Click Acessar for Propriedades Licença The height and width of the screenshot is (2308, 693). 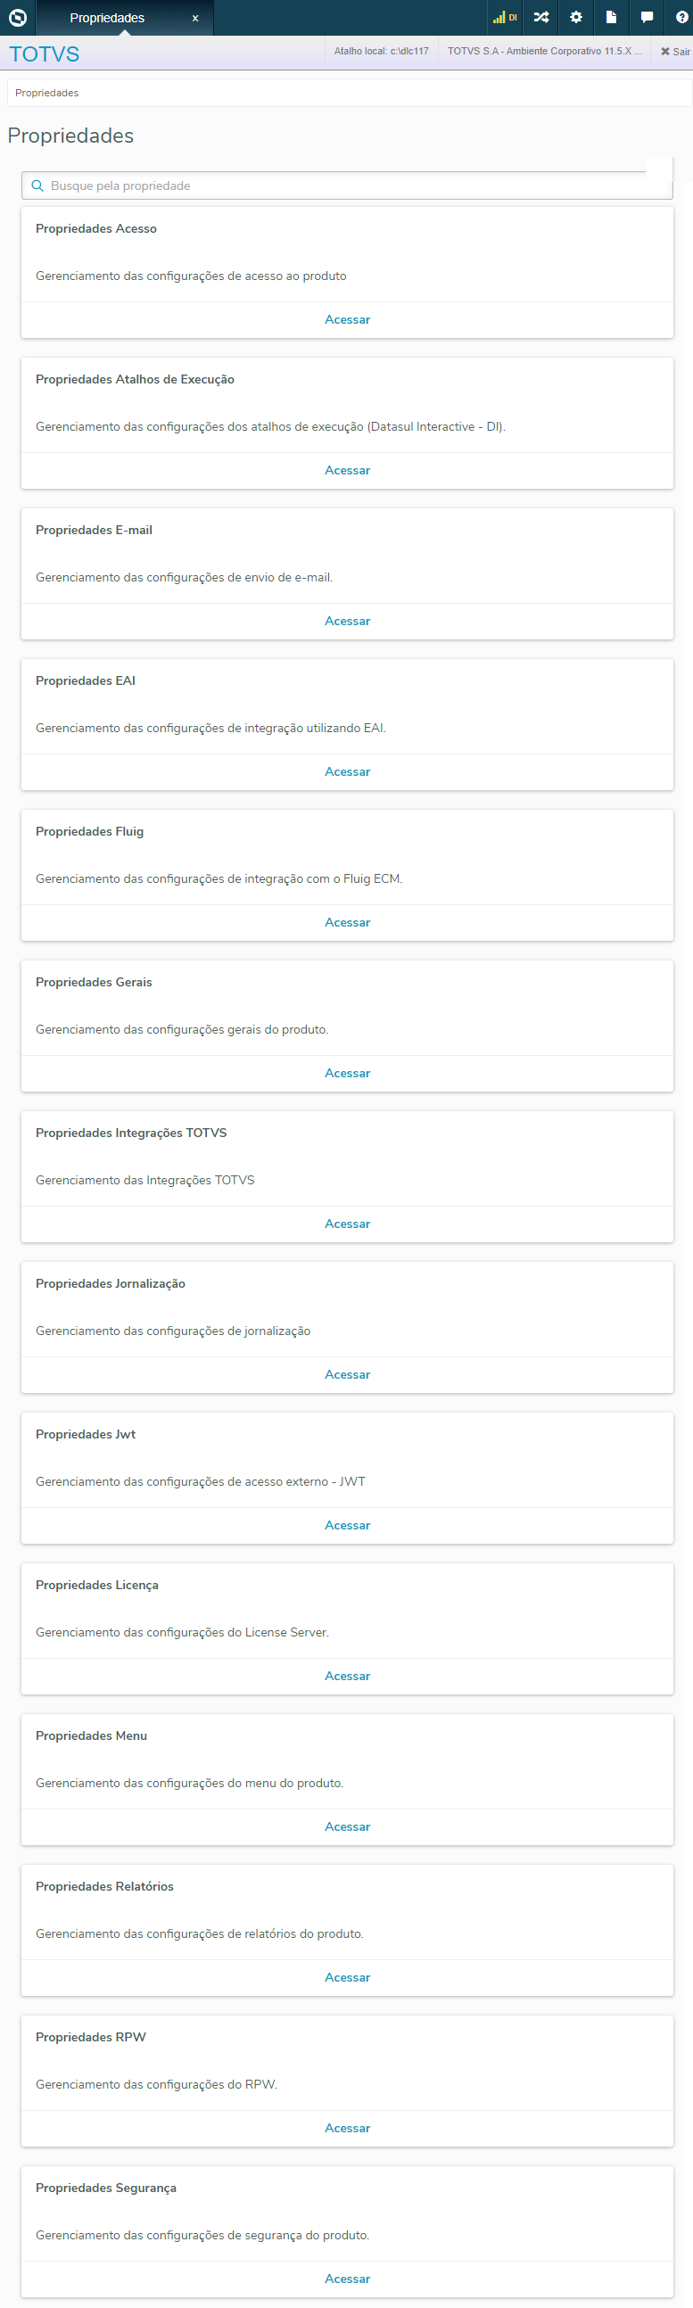pyautogui.click(x=347, y=1677)
